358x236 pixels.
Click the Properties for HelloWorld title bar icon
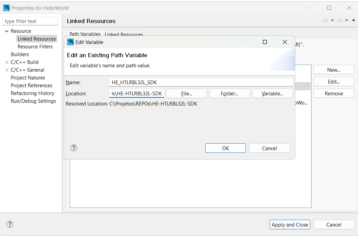[x=6, y=8]
